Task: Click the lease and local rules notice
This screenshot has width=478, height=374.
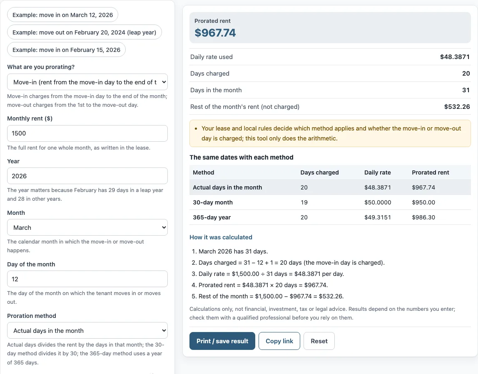Action: [x=330, y=133]
